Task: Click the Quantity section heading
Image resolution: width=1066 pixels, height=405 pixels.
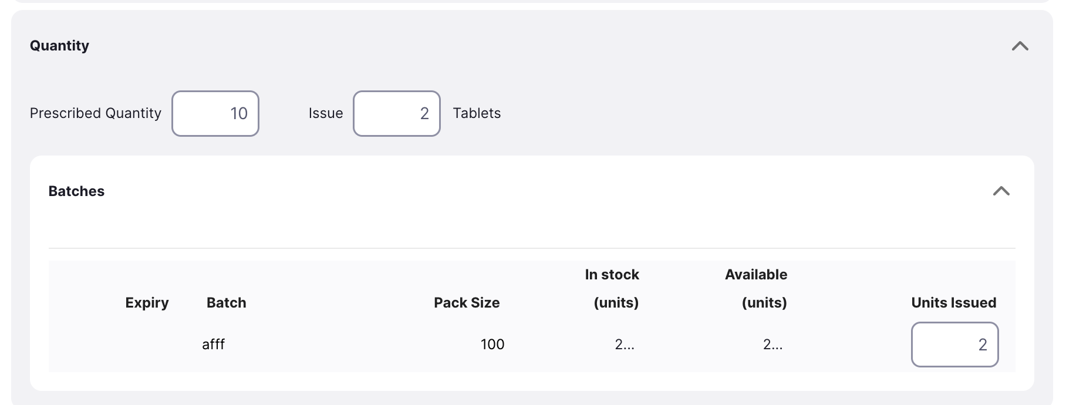Action: [x=59, y=46]
